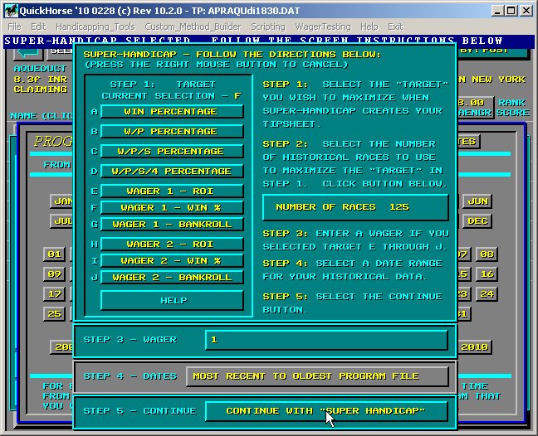This screenshot has width=538, height=436.
Task: Click the QuickHorse title bar app icon
Action: point(9,9)
